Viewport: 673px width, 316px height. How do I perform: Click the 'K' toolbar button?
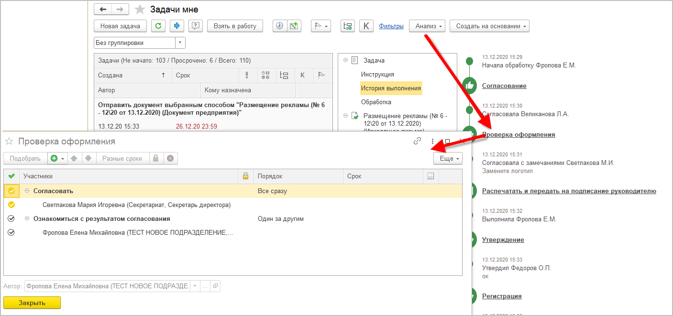point(366,26)
